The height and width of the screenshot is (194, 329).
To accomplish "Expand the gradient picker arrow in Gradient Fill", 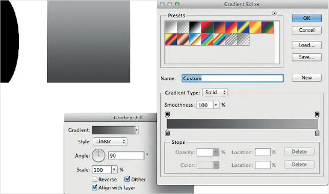I will pyautogui.click(x=137, y=130).
